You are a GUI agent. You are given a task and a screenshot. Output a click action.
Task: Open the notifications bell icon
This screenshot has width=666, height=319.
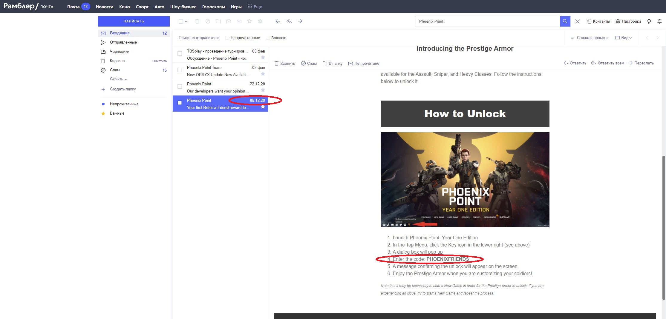tap(659, 21)
